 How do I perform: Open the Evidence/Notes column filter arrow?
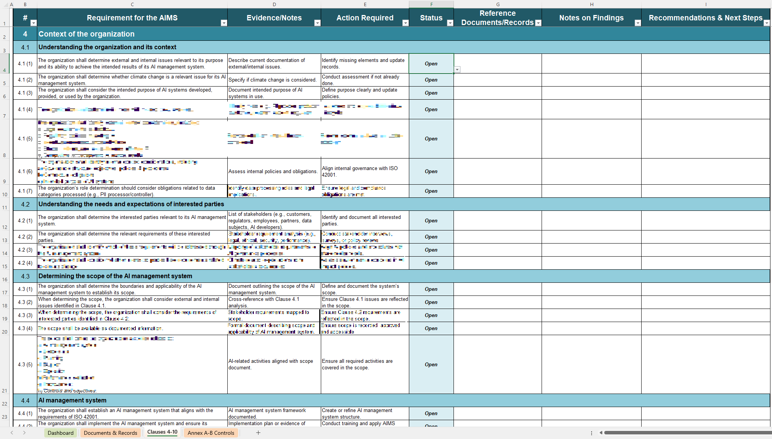317,23
